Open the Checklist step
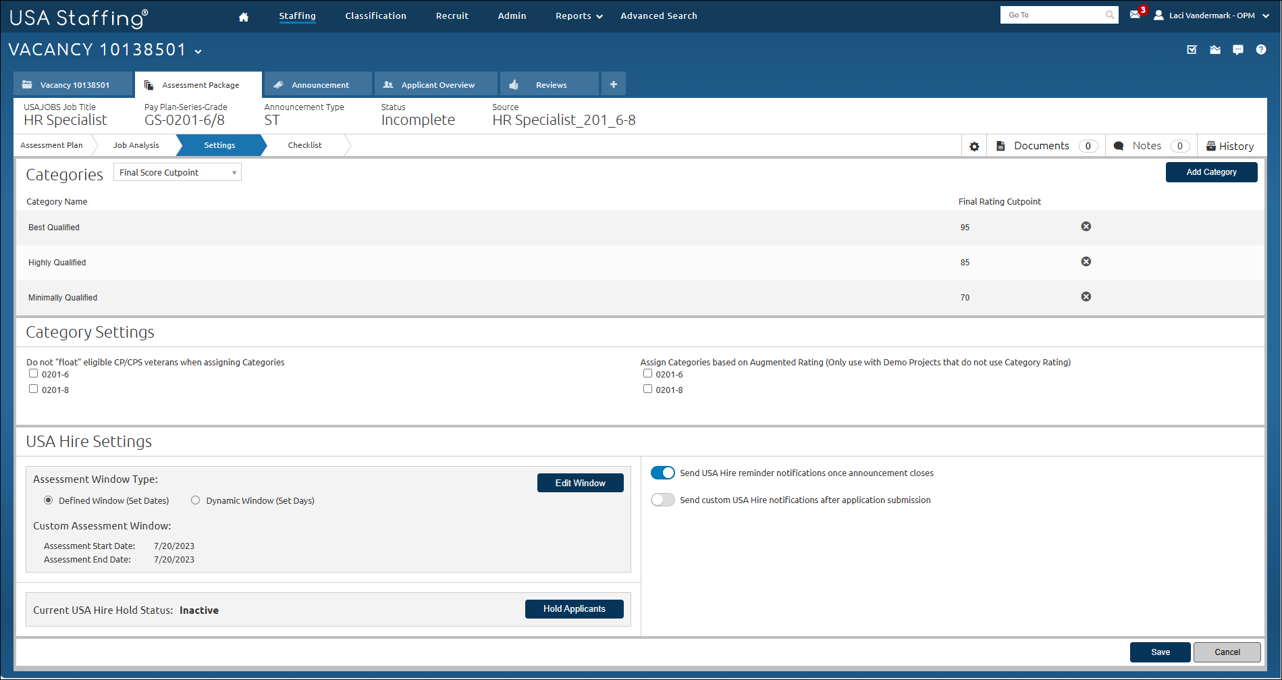Image resolution: width=1282 pixels, height=680 pixels. pyautogui.click(x=304, y=146)
